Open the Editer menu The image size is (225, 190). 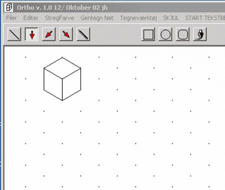pyautogui.click(x=31, y=18)
